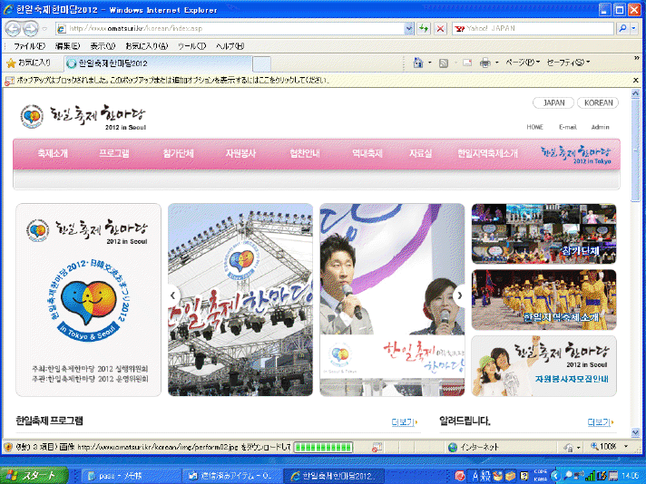Click the Read Mail icon
Screen dimensions: 646x484
click(466, 63)
